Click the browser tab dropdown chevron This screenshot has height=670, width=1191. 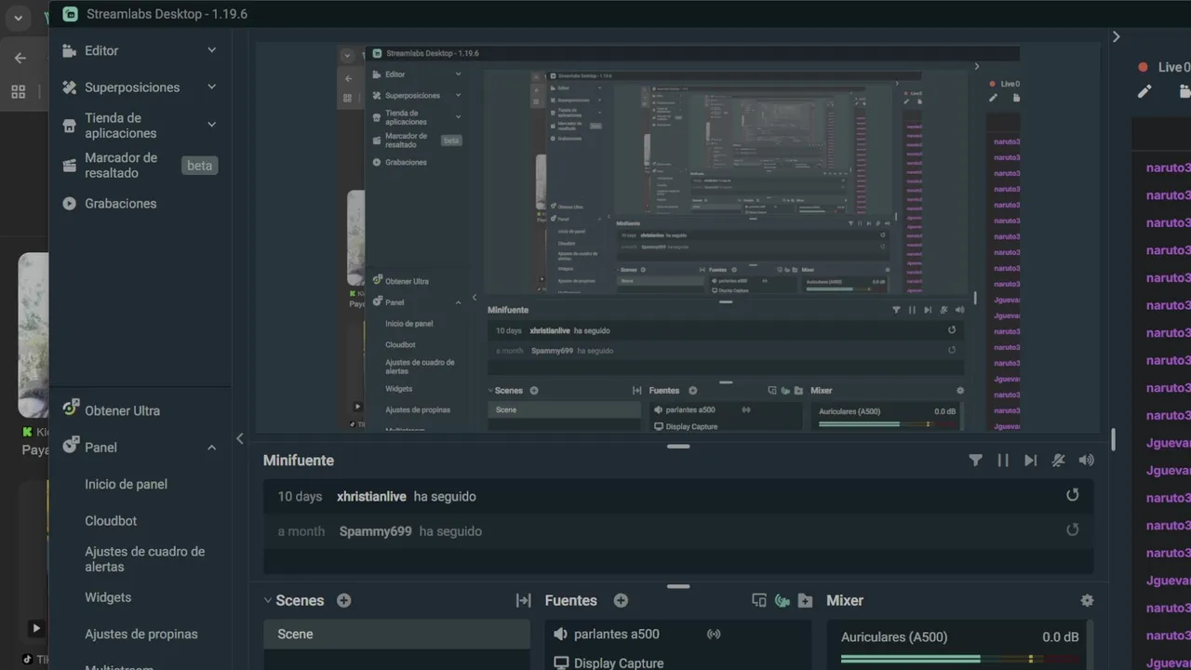point(18,18)
